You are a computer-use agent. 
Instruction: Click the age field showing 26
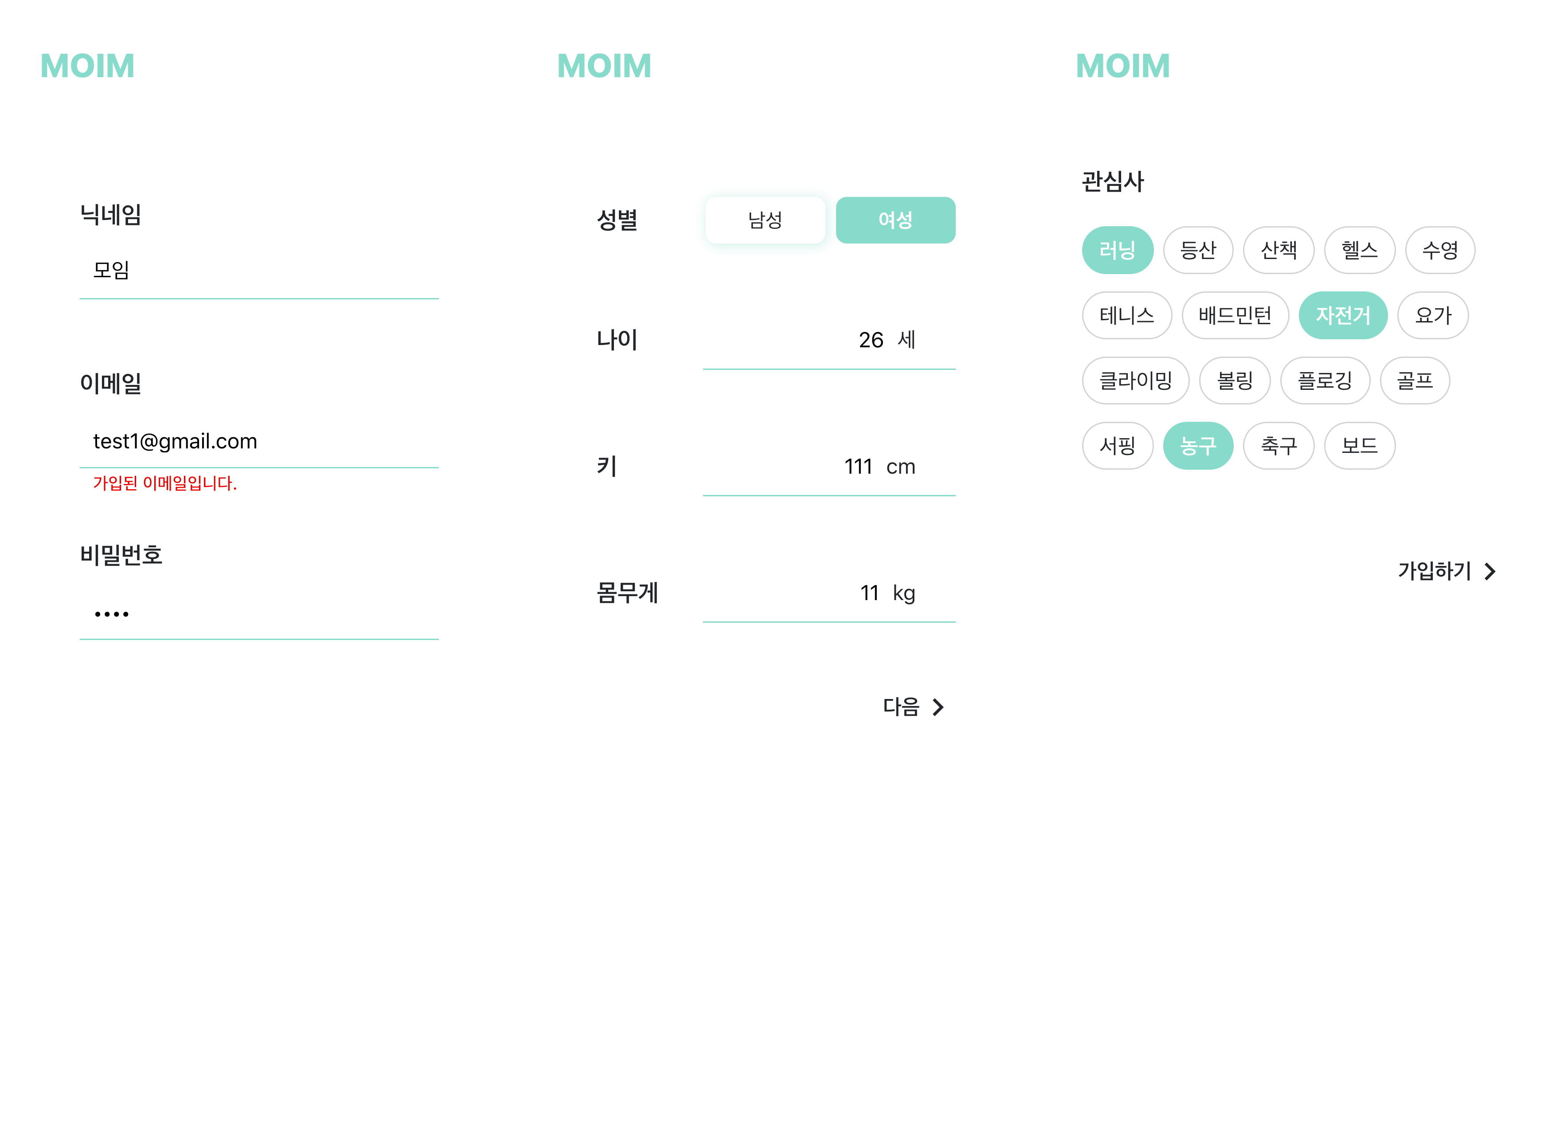click(x=830, y=339)
